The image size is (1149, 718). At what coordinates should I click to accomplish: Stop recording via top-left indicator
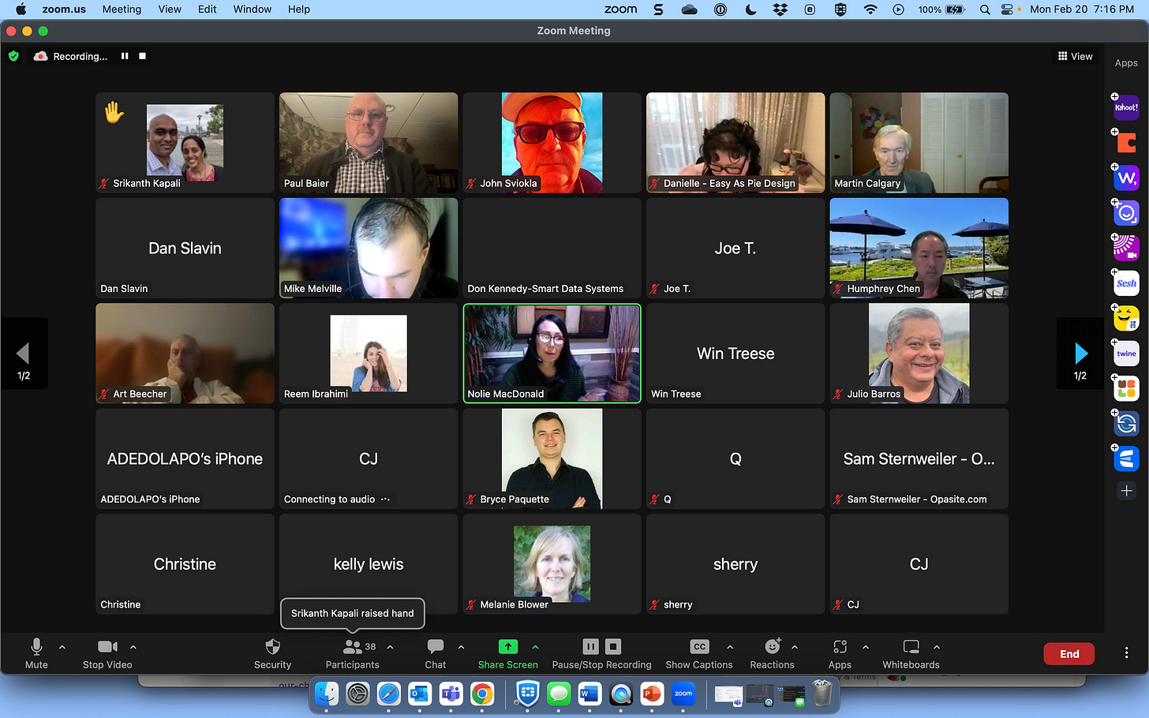click(x=143, y=56)
